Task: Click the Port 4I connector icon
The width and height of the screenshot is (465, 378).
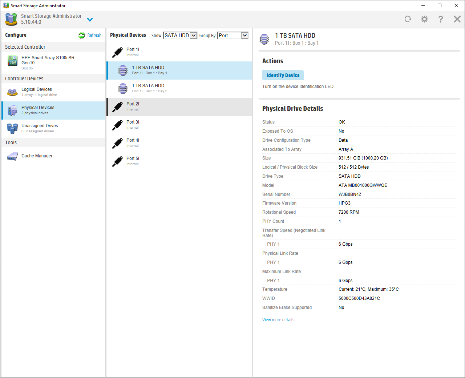Action: click(117, 143)
